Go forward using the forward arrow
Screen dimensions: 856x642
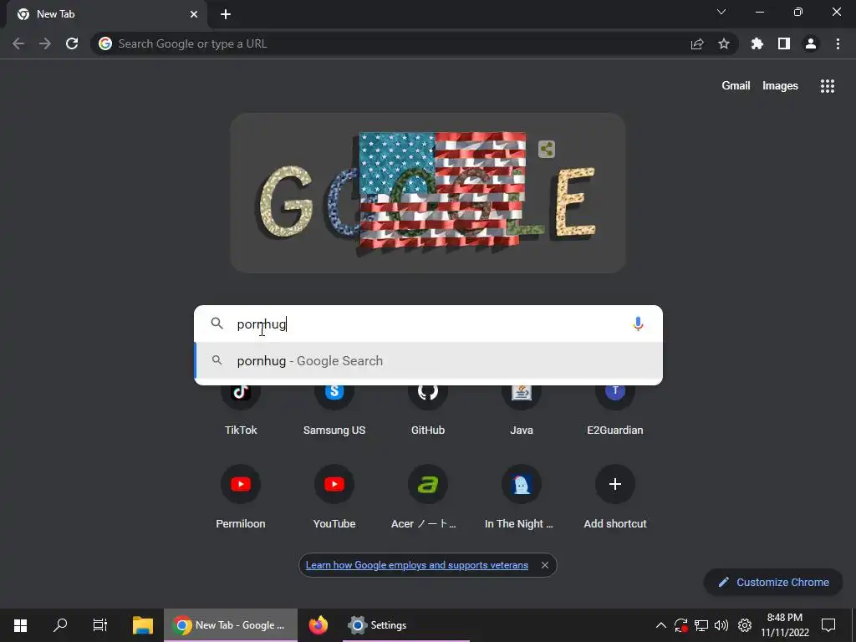[x=45, y=43]
